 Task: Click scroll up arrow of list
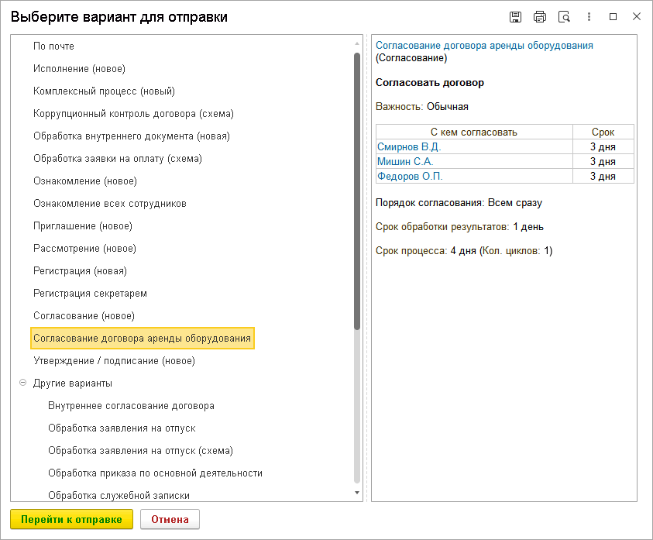point(357,43)
